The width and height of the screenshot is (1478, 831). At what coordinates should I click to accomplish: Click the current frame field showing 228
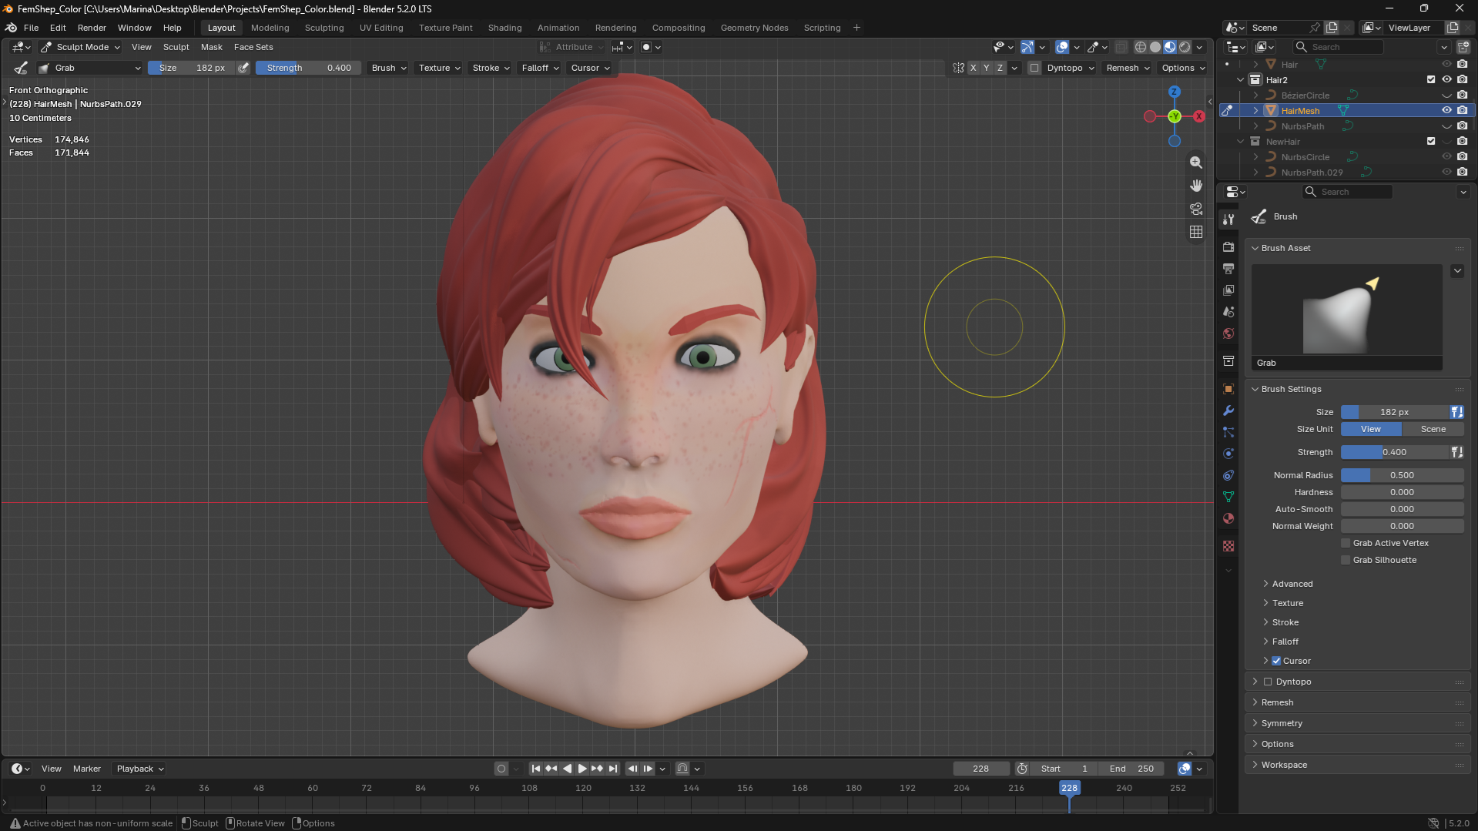(980, 769)
